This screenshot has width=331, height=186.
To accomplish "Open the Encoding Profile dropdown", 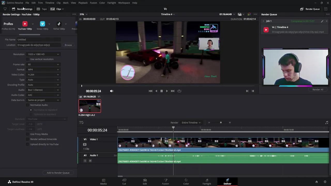I will 43,85.
